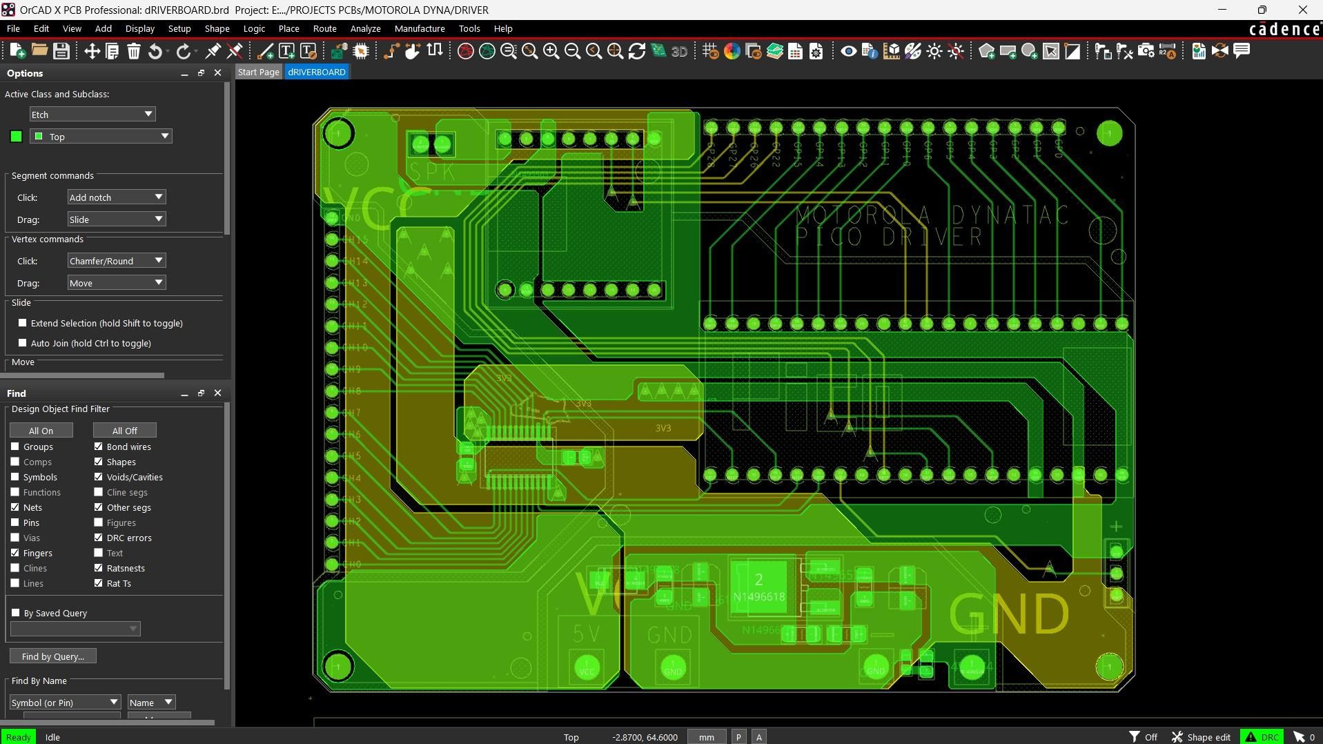The height and width of the screenshot is (744, 1323).
Task: Click the green Top layer color swatch
Action: pos(17,137)
